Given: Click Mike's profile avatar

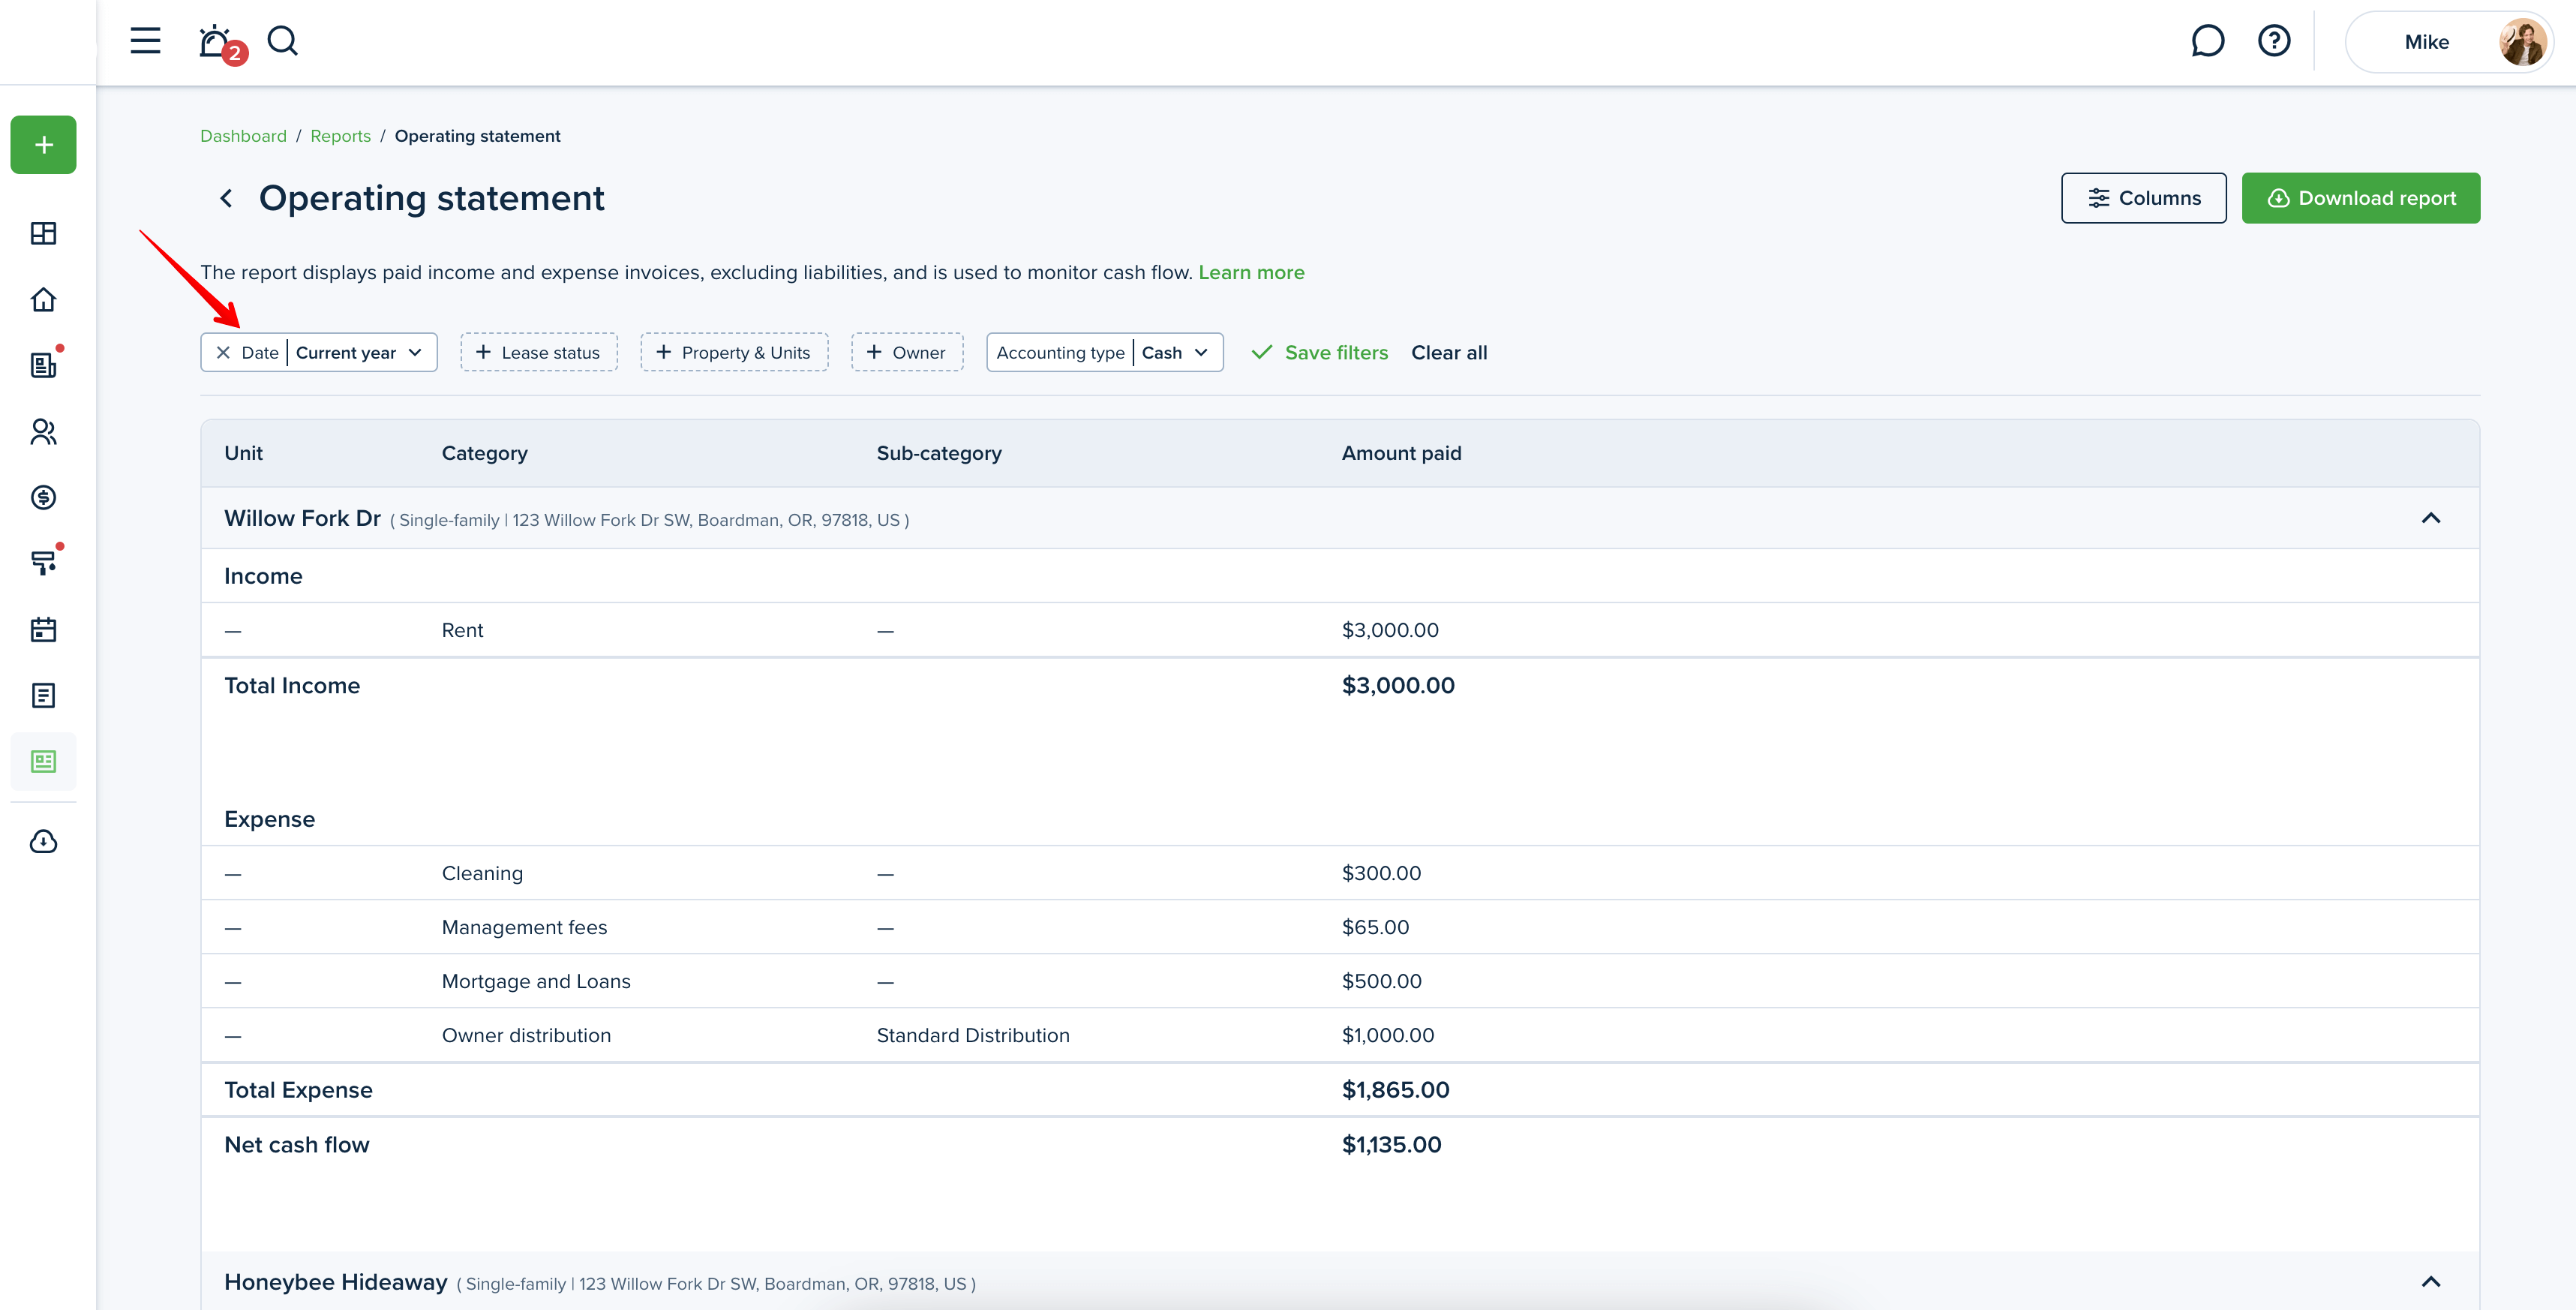Looking at the screenshot, I should [x=2522, y=42].
